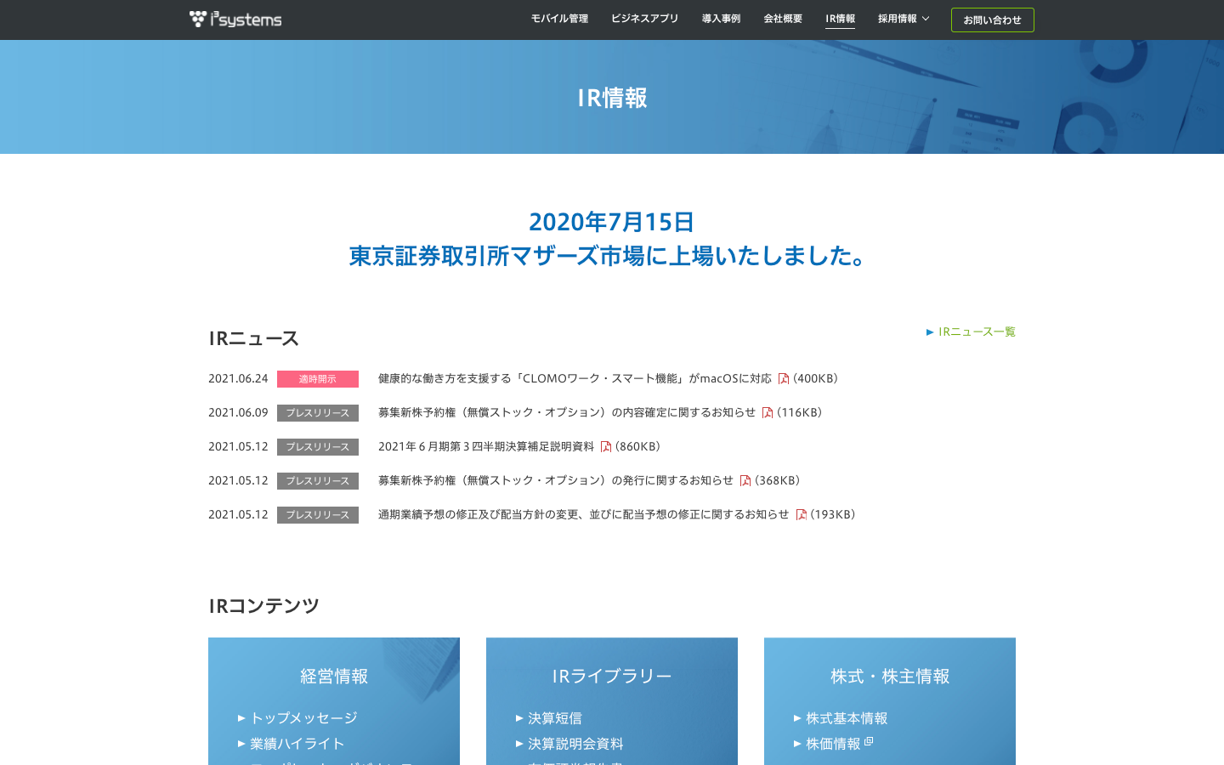Click the 経営情報 card heading
This screenshot has width=1224, height=765.
click(334, 676)
